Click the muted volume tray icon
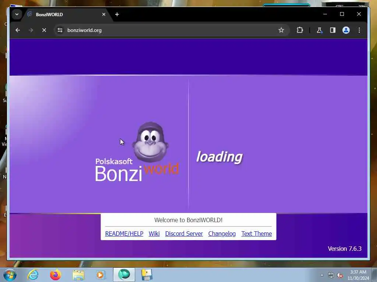The height and width of the screenshot is (282, 377). (340, 275)
